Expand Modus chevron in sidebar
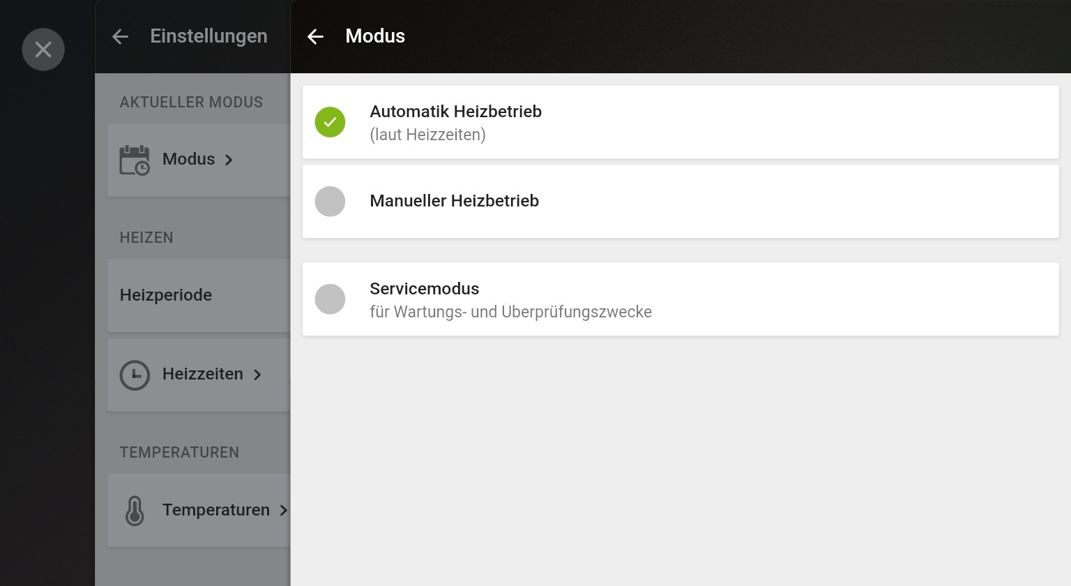The height and width of the screenshot is (586, 1071). [229, 160]
